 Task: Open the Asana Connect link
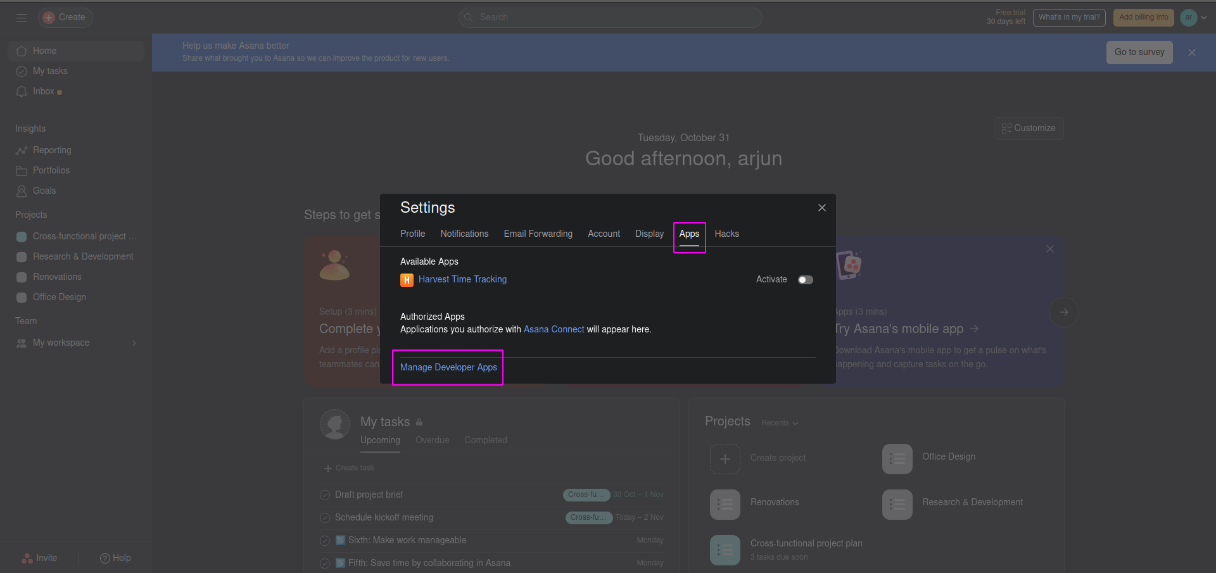pos(554,329)
